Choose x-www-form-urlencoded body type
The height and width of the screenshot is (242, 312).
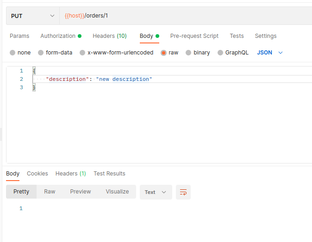[82, 53]
